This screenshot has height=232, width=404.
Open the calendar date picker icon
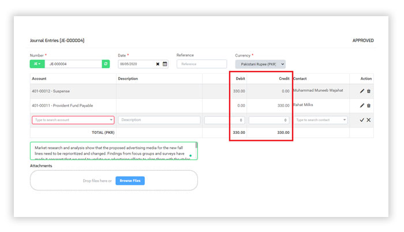(164, 64)
